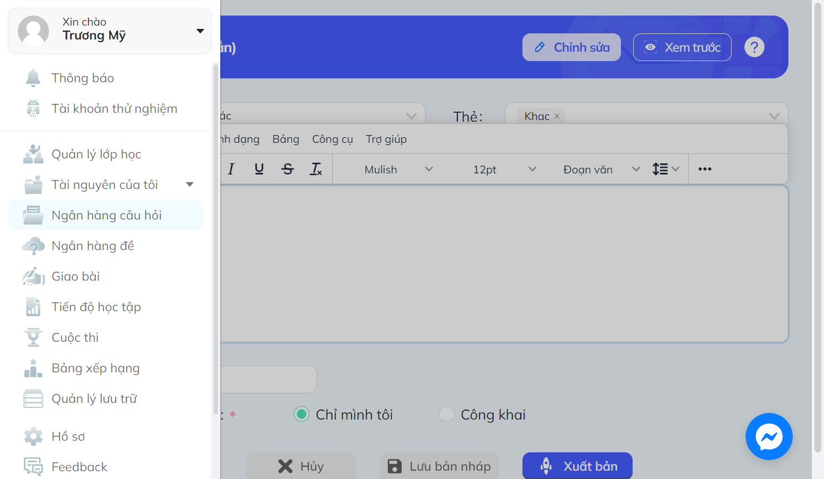Apply underline formatting
824x479 pixels.
[259, 169]
